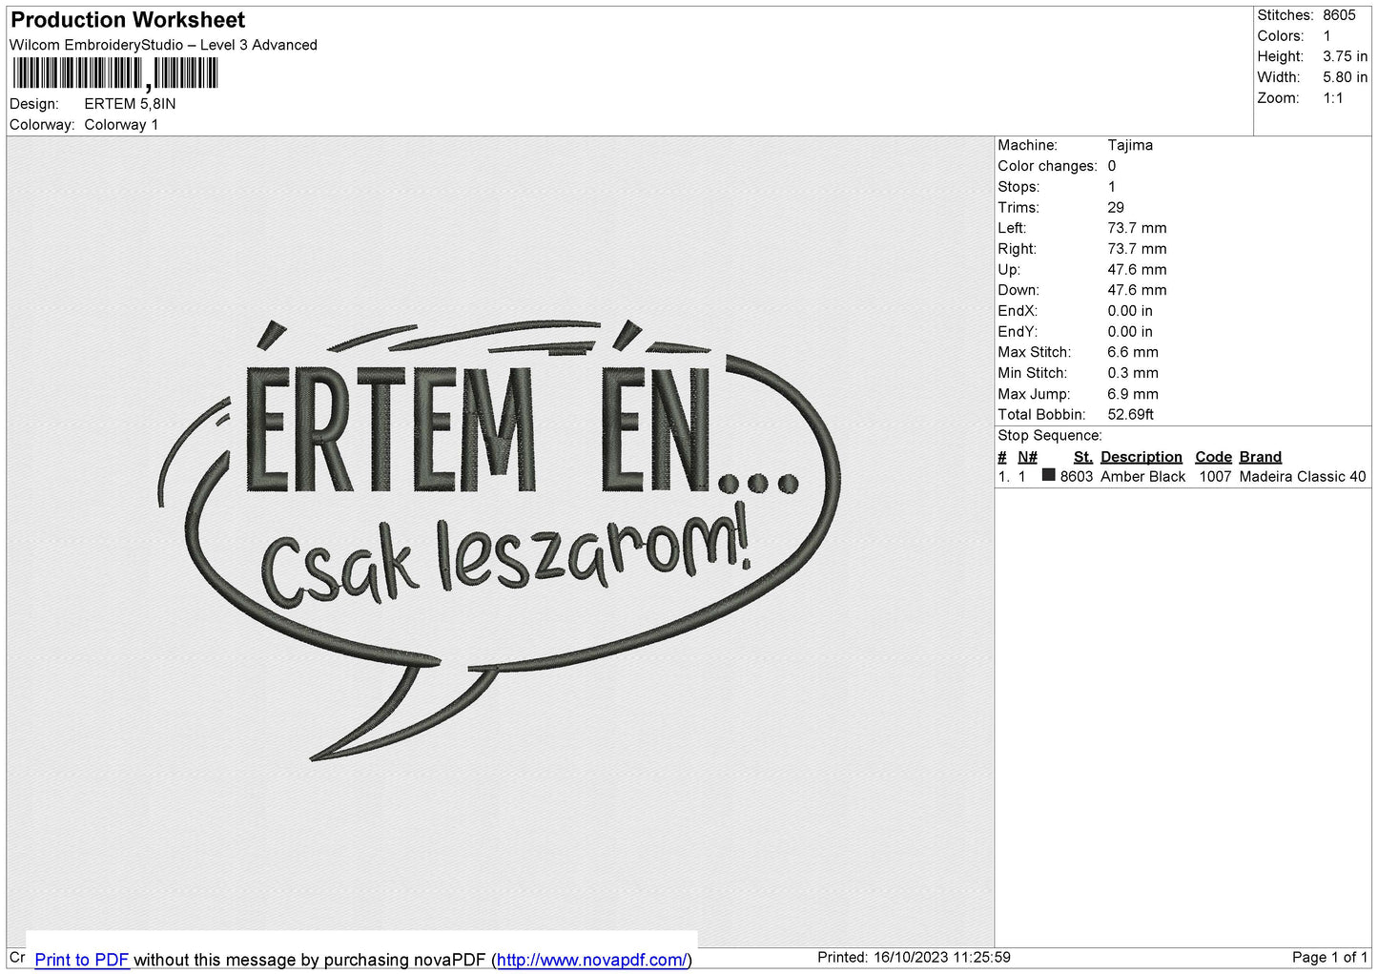
Task: Click "Wilcom EmbroideryStudio – Level 3 Advanced" text
Action: coord(163,45)
